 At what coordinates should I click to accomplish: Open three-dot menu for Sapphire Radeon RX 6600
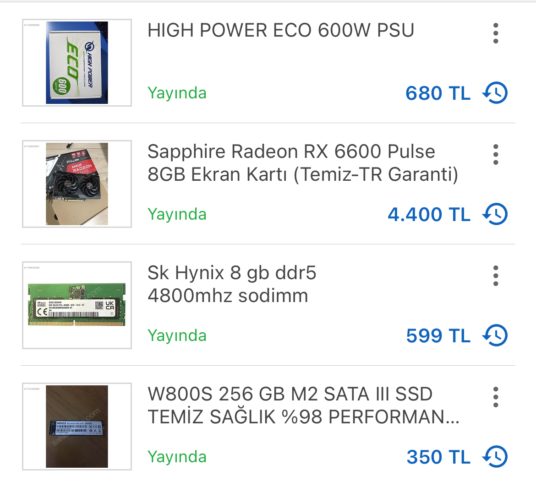(496, 155)
